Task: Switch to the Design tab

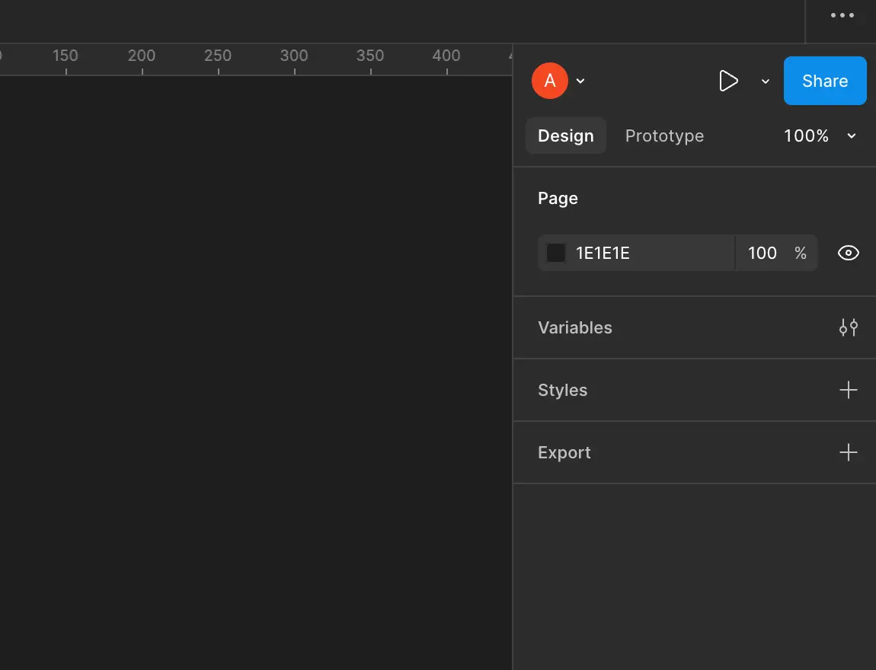Action: pos(565,136)
